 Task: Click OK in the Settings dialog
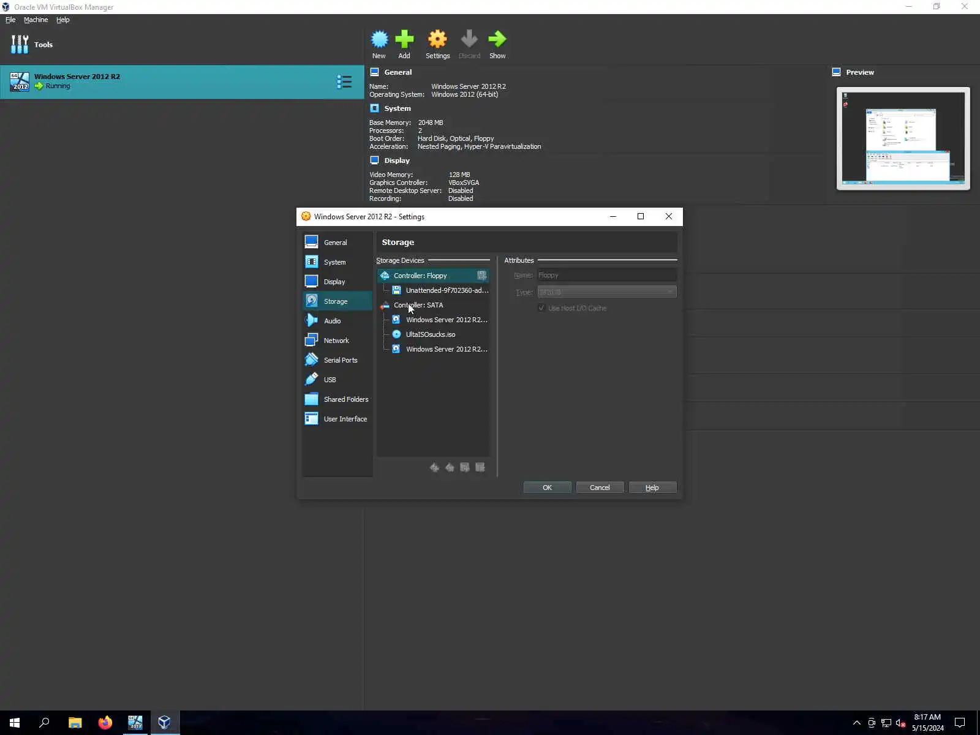(x=547, y=488)
